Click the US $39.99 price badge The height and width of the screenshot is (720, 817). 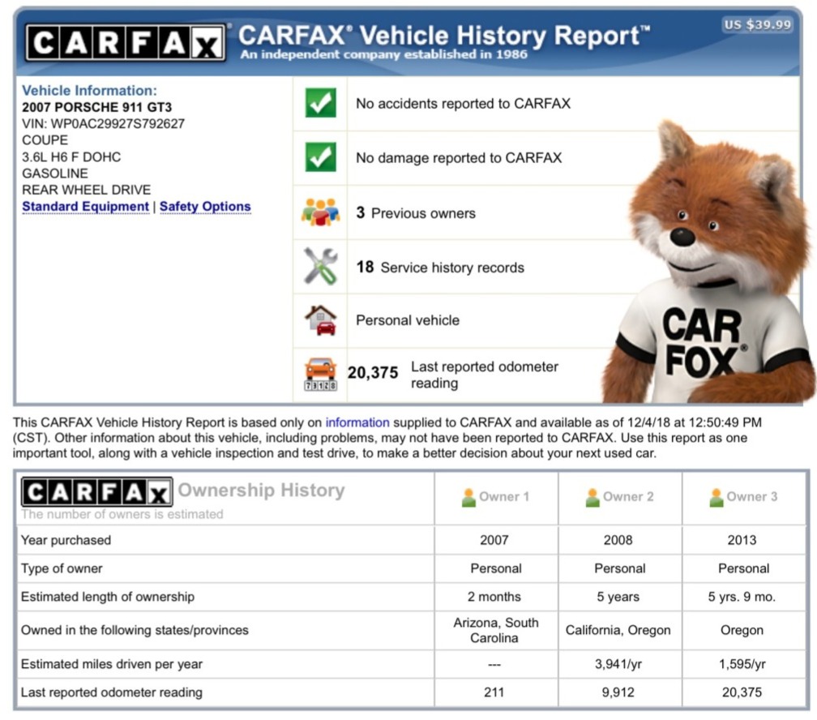pyautogui.click(x=758, y=24)
